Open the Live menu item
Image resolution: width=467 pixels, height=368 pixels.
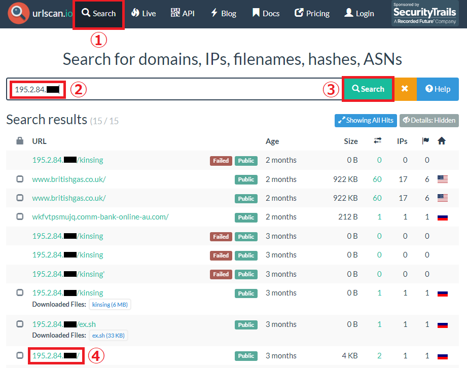143,14
